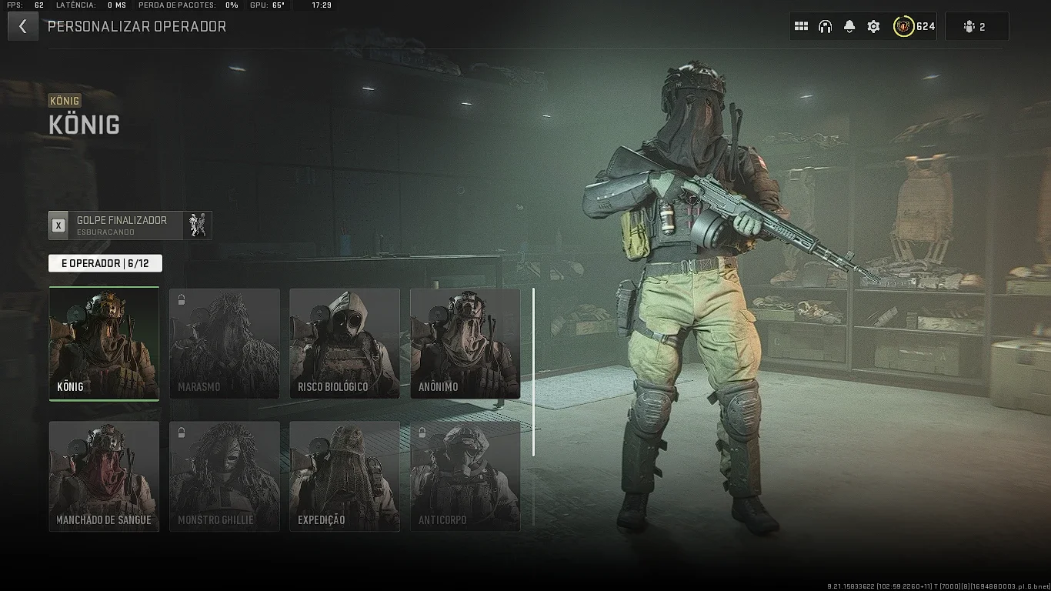Click the lock icon on Marasmo skin
Image resolution: width=1051 pixels, height=591 pixels.
click(182, 299)
